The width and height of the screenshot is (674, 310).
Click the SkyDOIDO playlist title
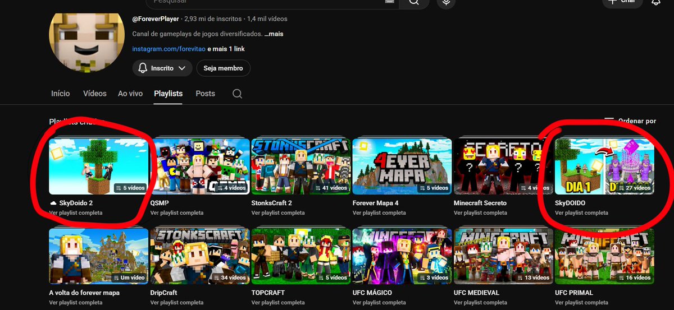tap(570, 203)
